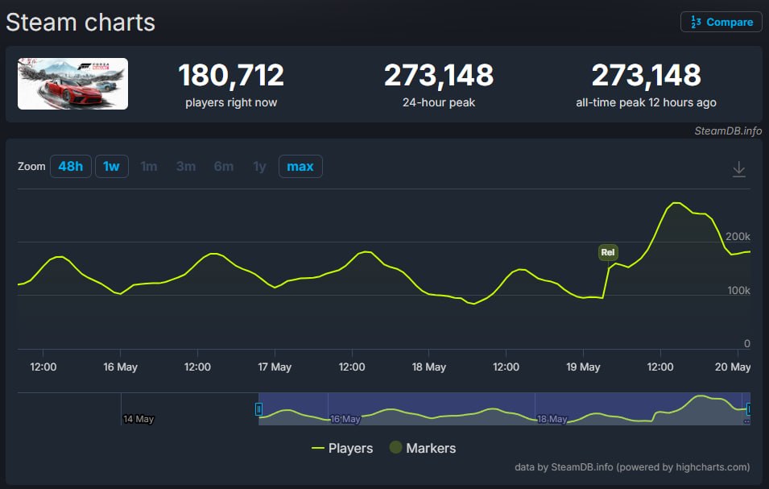Click the SteamDB.info credit text
The height and width of the screenshot is (489, 769).
pos(728,131)
